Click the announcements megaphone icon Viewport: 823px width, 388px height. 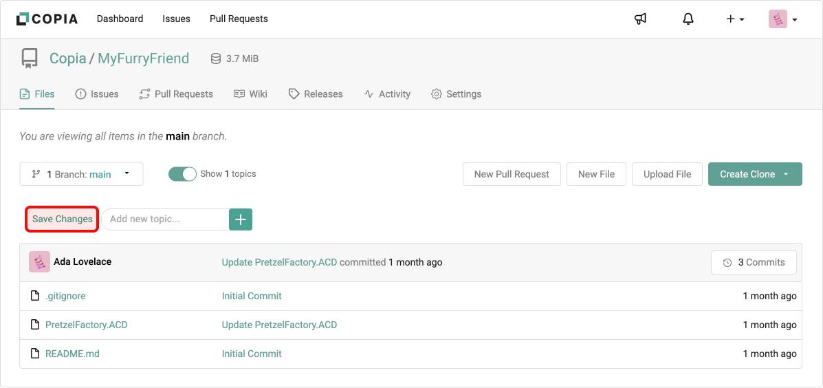640,19
